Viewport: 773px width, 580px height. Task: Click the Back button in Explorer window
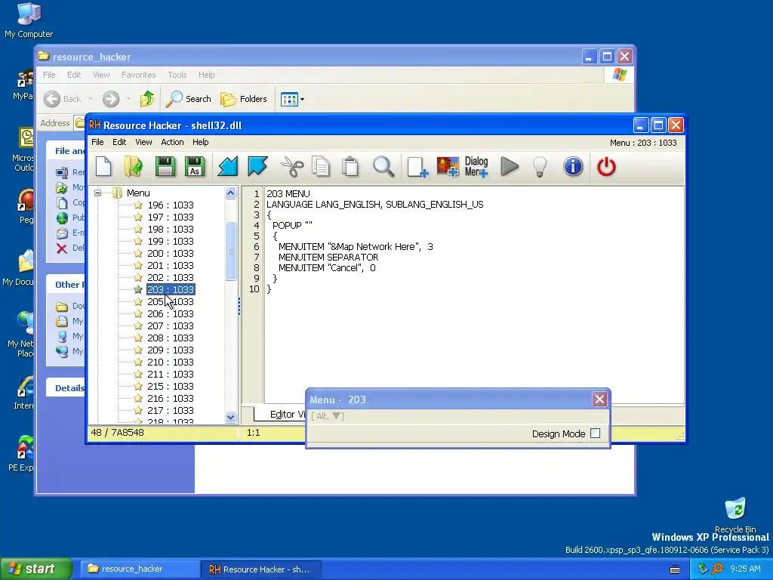(62, 99)
